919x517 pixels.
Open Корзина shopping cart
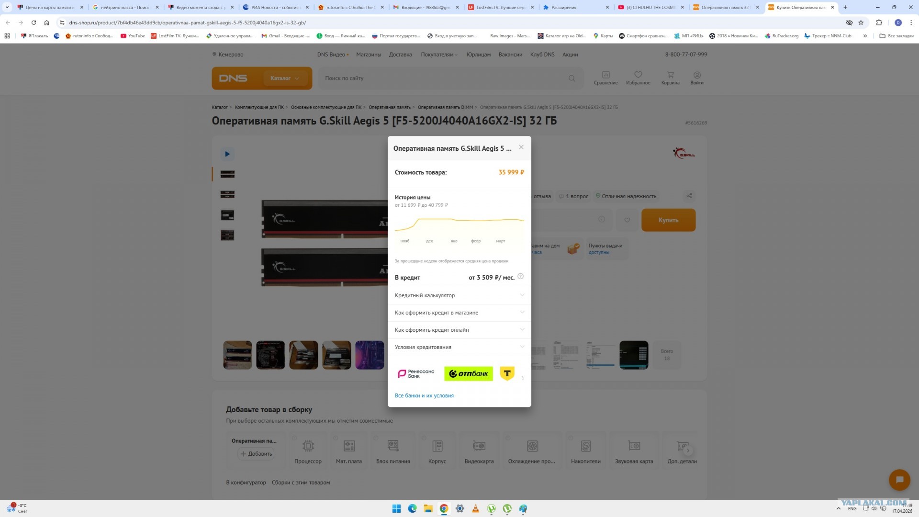click(x=670, y=78)
